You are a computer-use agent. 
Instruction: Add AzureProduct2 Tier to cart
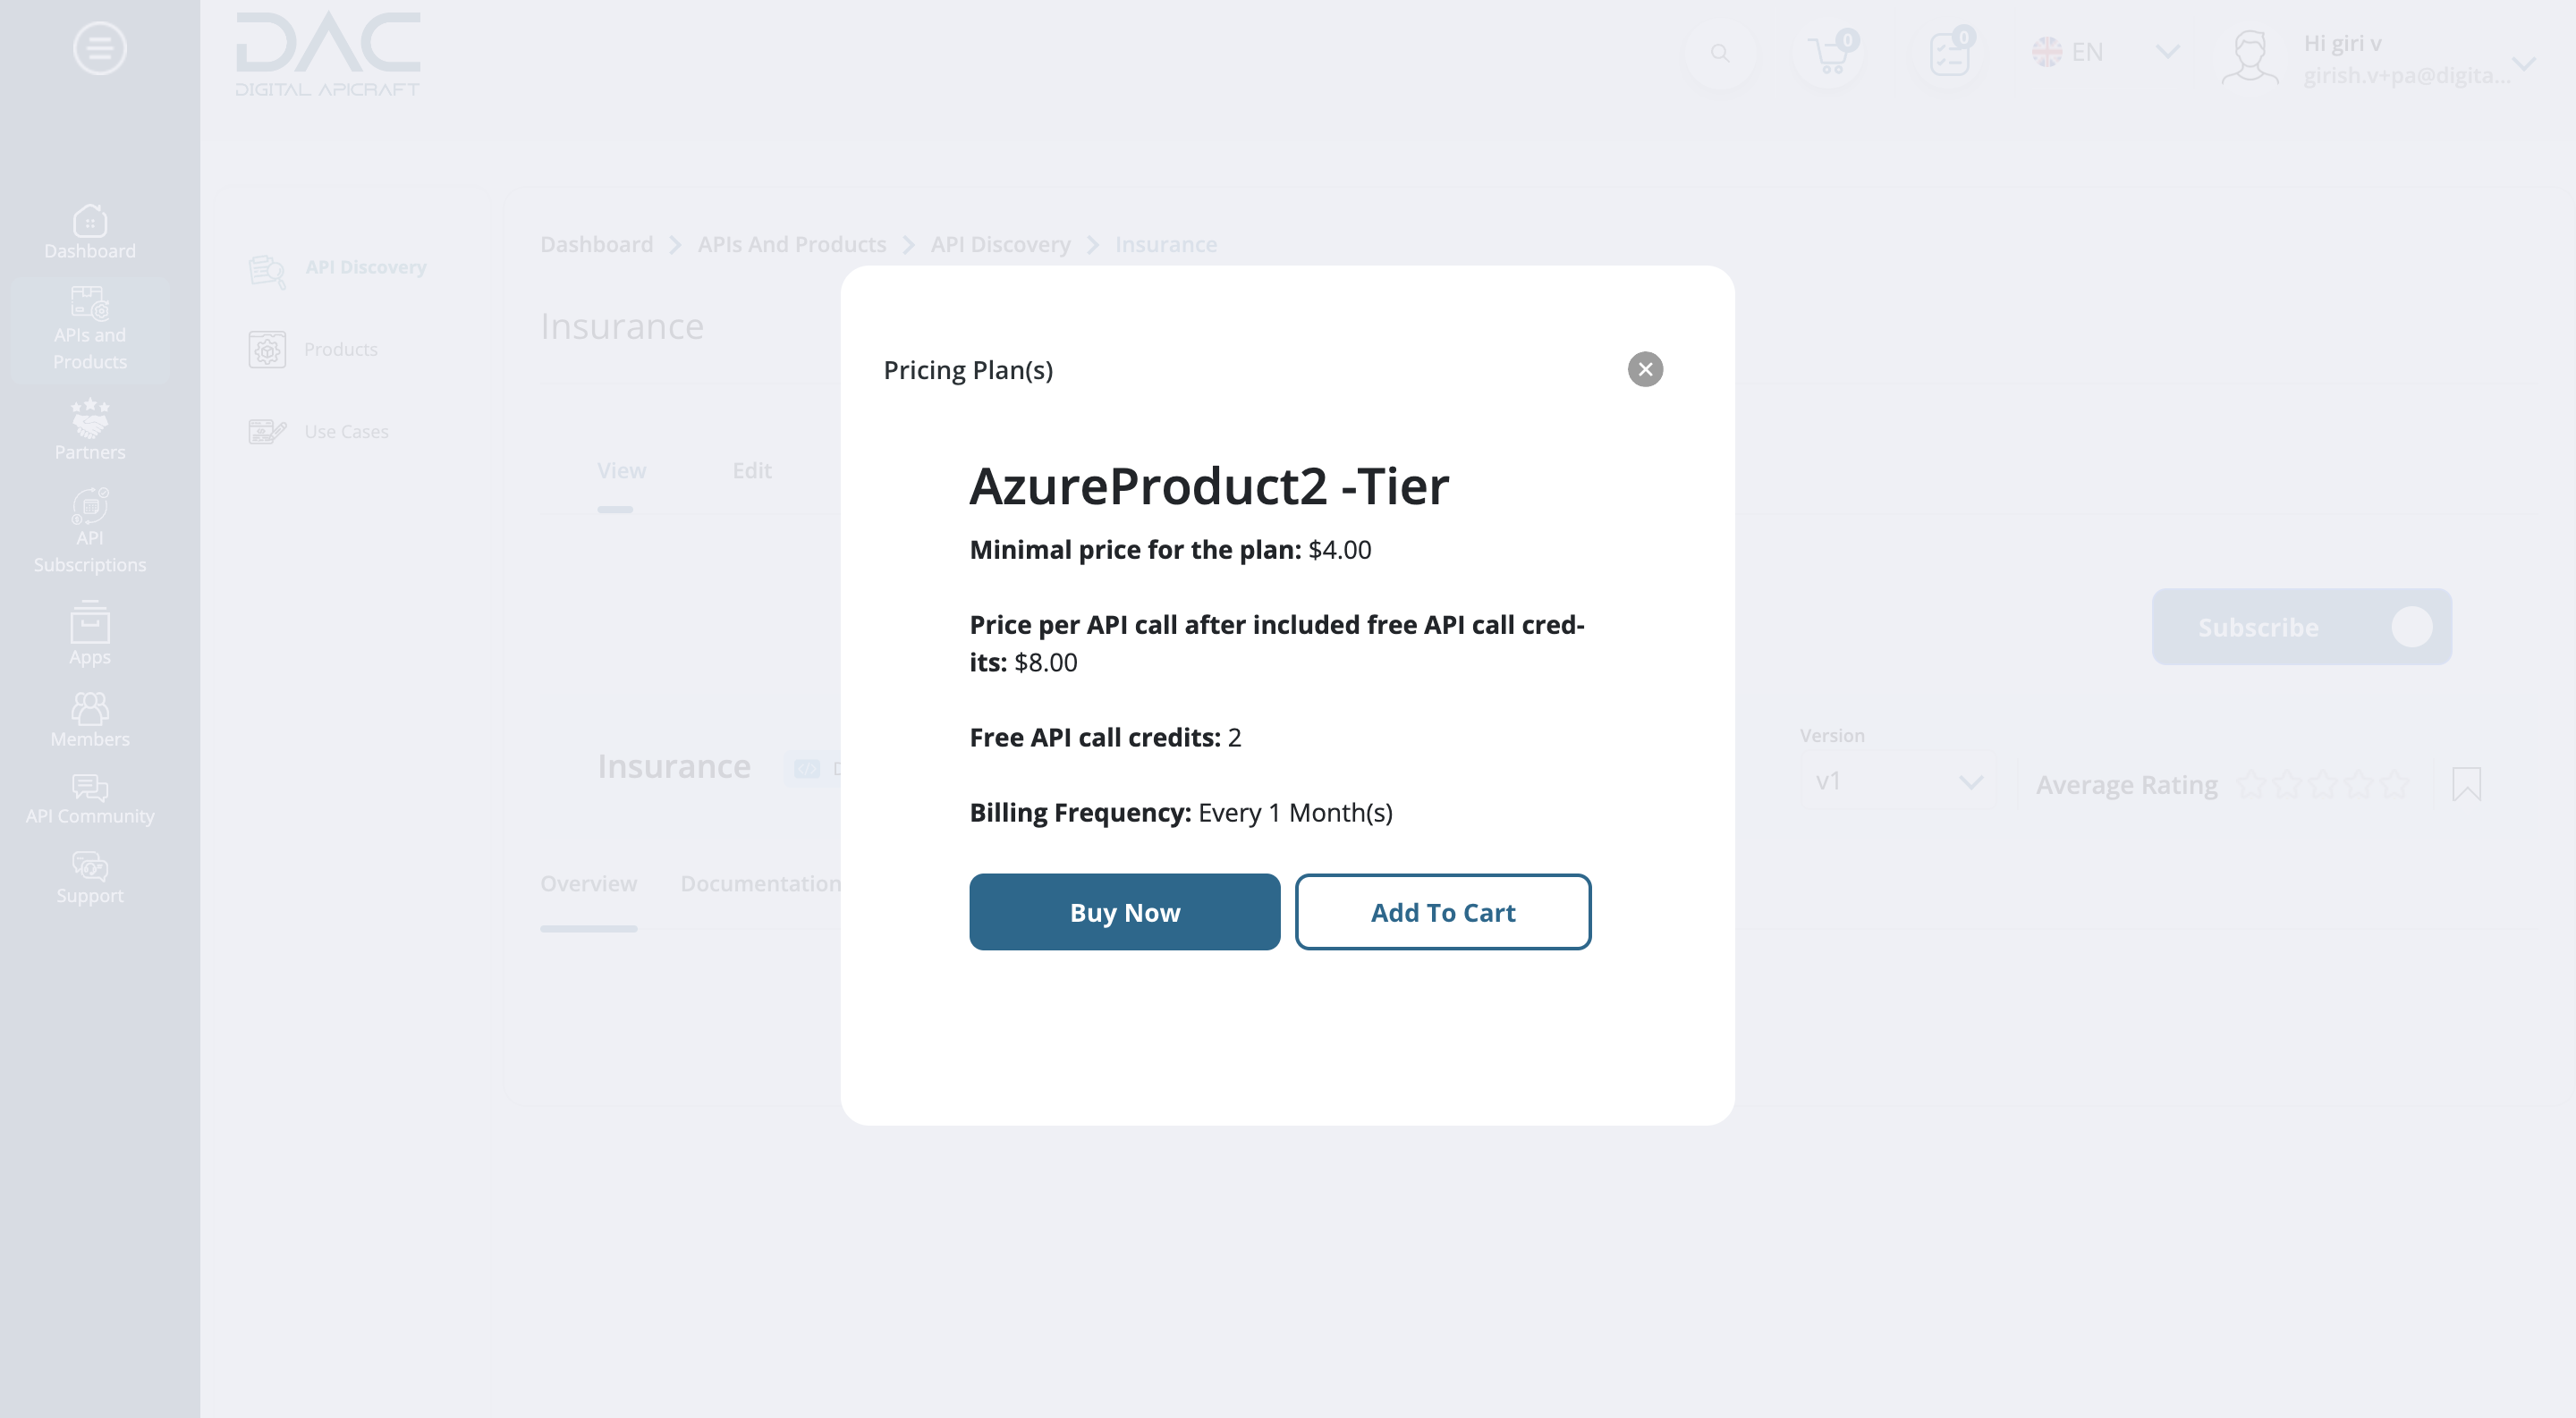pyautogui.click(x=1443, y=910)
